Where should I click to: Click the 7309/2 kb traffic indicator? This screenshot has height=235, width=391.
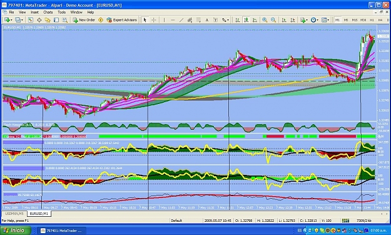coord(364,221)
